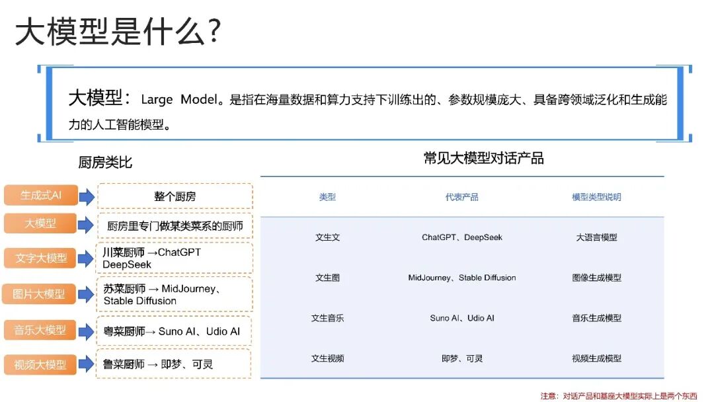Click the 视频生成模型 table cell
Screen dimensions: 714x402
[x=596, y=358]
